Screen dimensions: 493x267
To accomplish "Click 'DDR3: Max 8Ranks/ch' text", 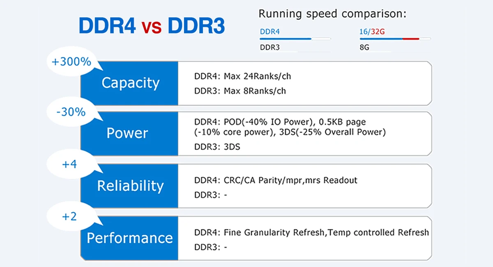I will [x=240, y=91].
